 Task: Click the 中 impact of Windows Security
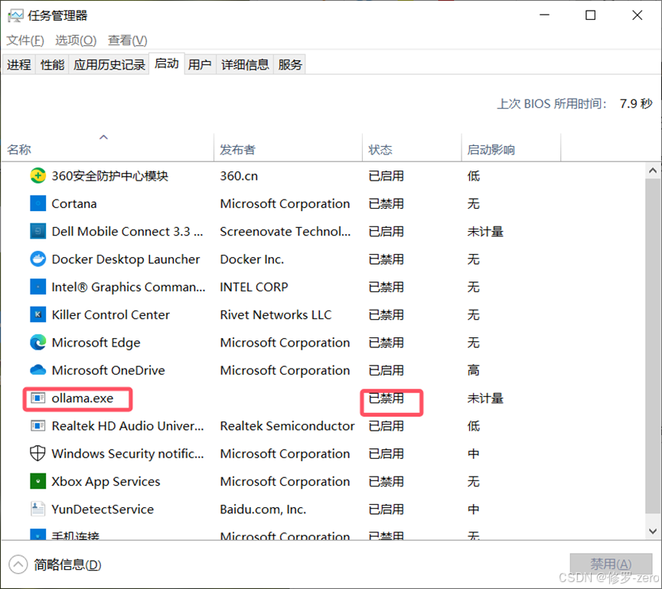point(473,454)
